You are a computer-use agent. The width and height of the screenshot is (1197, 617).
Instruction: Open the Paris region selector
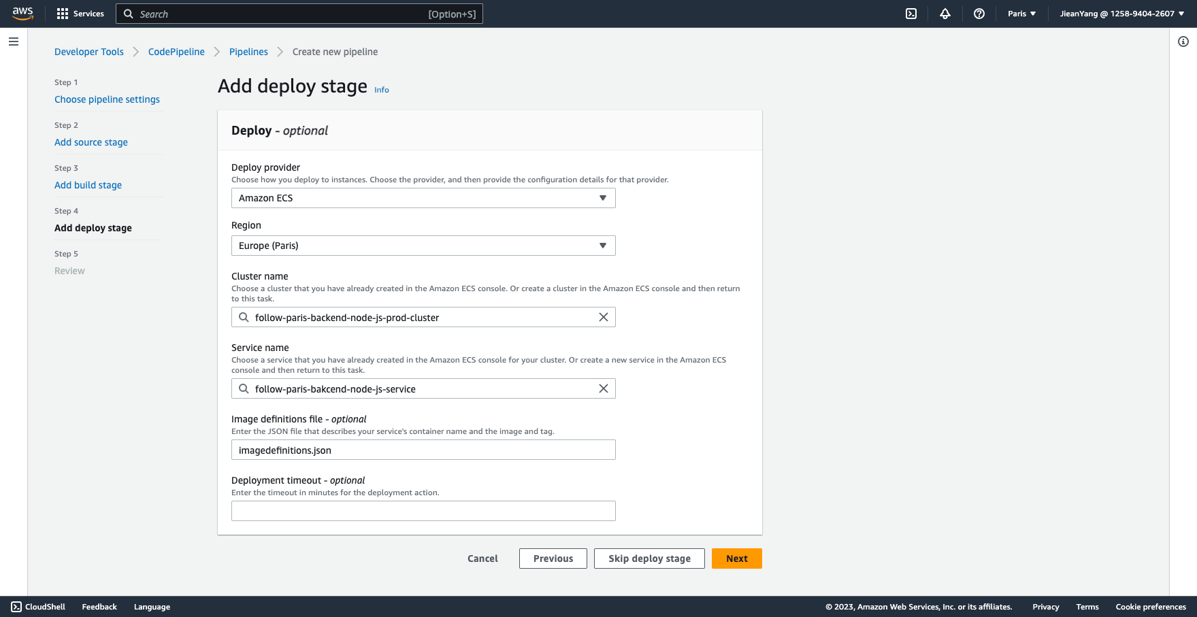click(1021, 14)
